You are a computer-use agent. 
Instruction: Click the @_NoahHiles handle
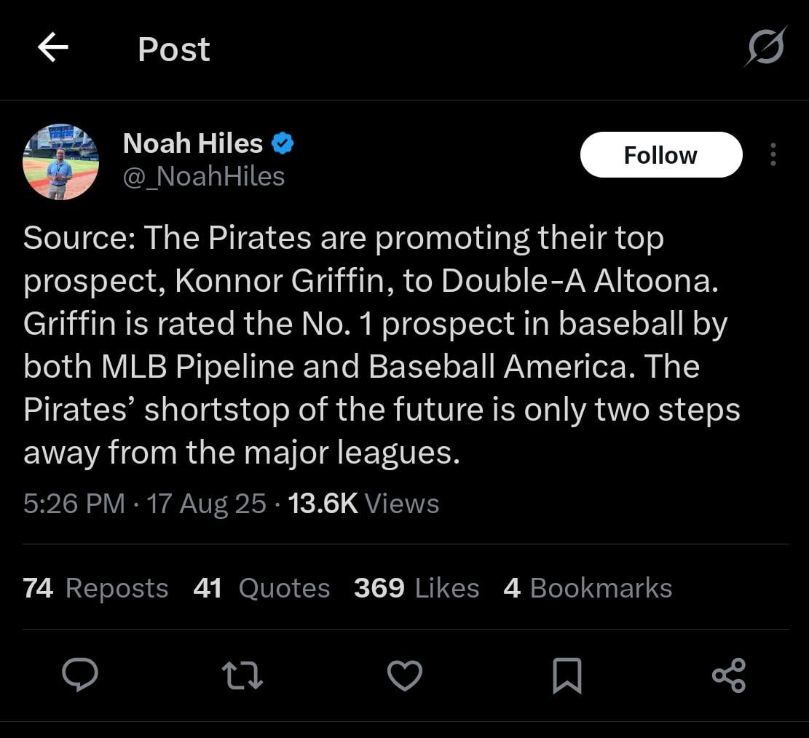205,176
